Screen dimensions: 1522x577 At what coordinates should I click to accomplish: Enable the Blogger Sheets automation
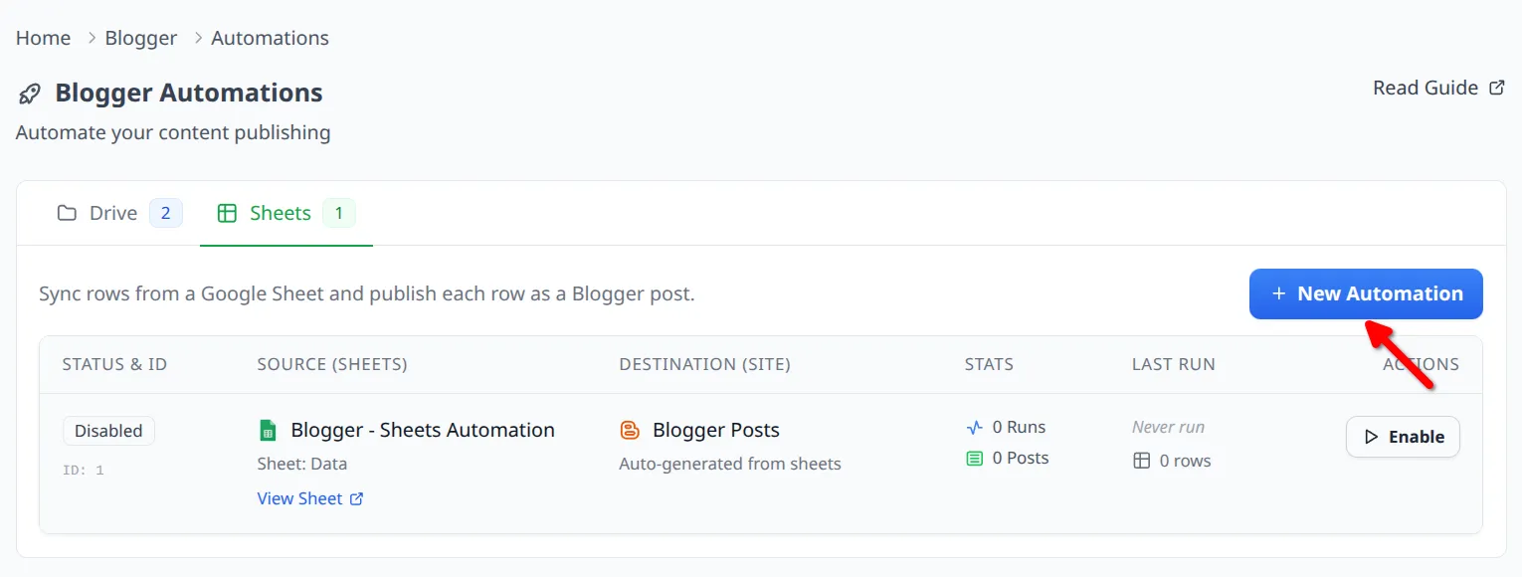[1403, 437]
